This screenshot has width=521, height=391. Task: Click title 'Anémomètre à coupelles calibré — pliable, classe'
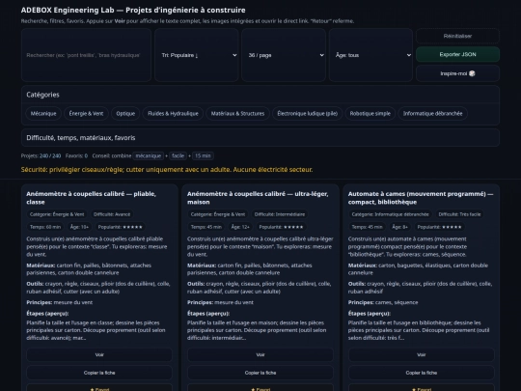tap(91, 198)
